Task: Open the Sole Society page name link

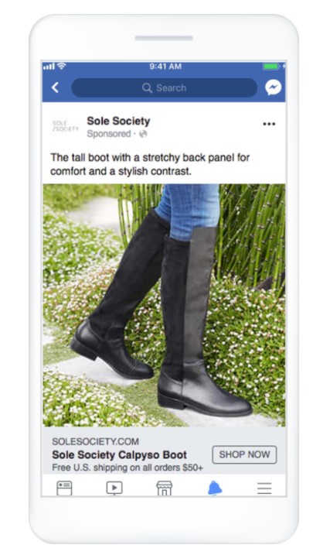Action: [x=118, y=121]
